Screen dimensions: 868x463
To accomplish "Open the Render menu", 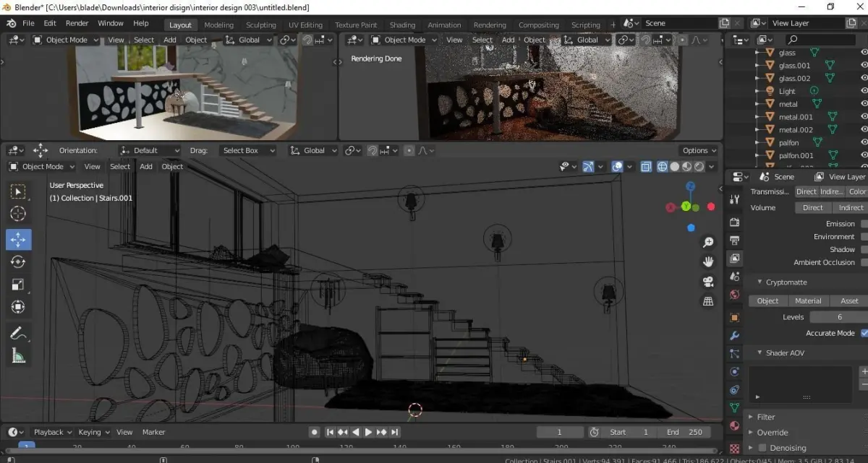I will pos(77,23).
